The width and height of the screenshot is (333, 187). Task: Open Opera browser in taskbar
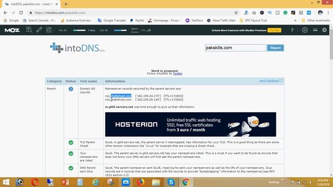(35, 182)
